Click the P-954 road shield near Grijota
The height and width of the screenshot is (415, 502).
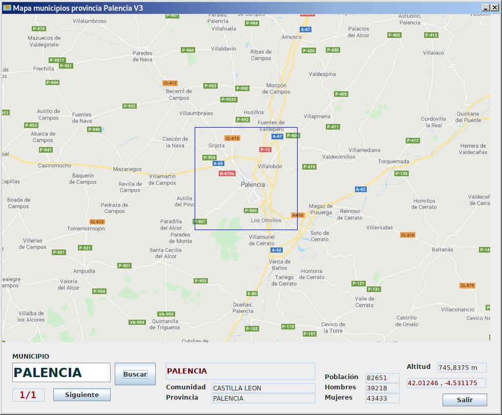pos(210,158)
